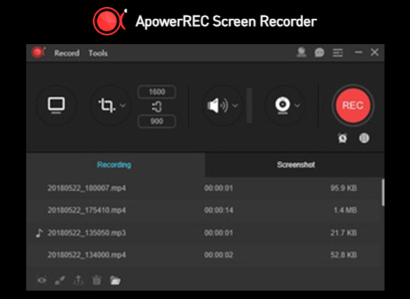The width and height of the screenshot is (410, 299).
Task: Open the webcam options dropdown arrow
Action: pos(297,105)
